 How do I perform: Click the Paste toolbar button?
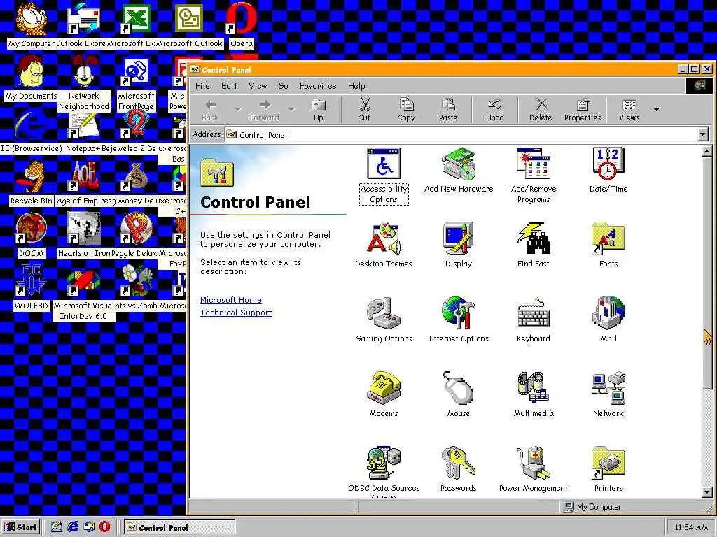click(x=448, y=110)
